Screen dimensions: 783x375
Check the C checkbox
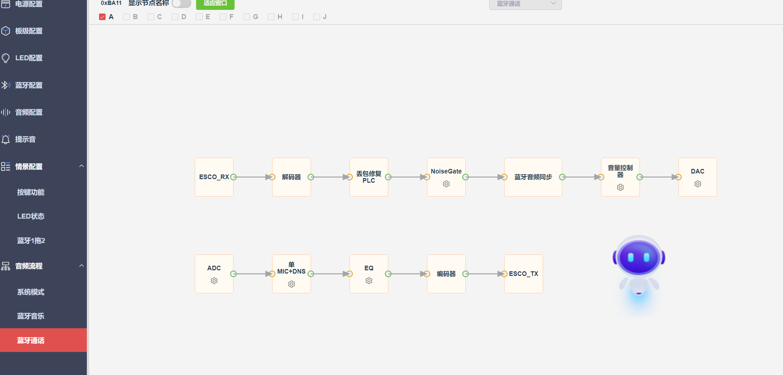[151, 17]
